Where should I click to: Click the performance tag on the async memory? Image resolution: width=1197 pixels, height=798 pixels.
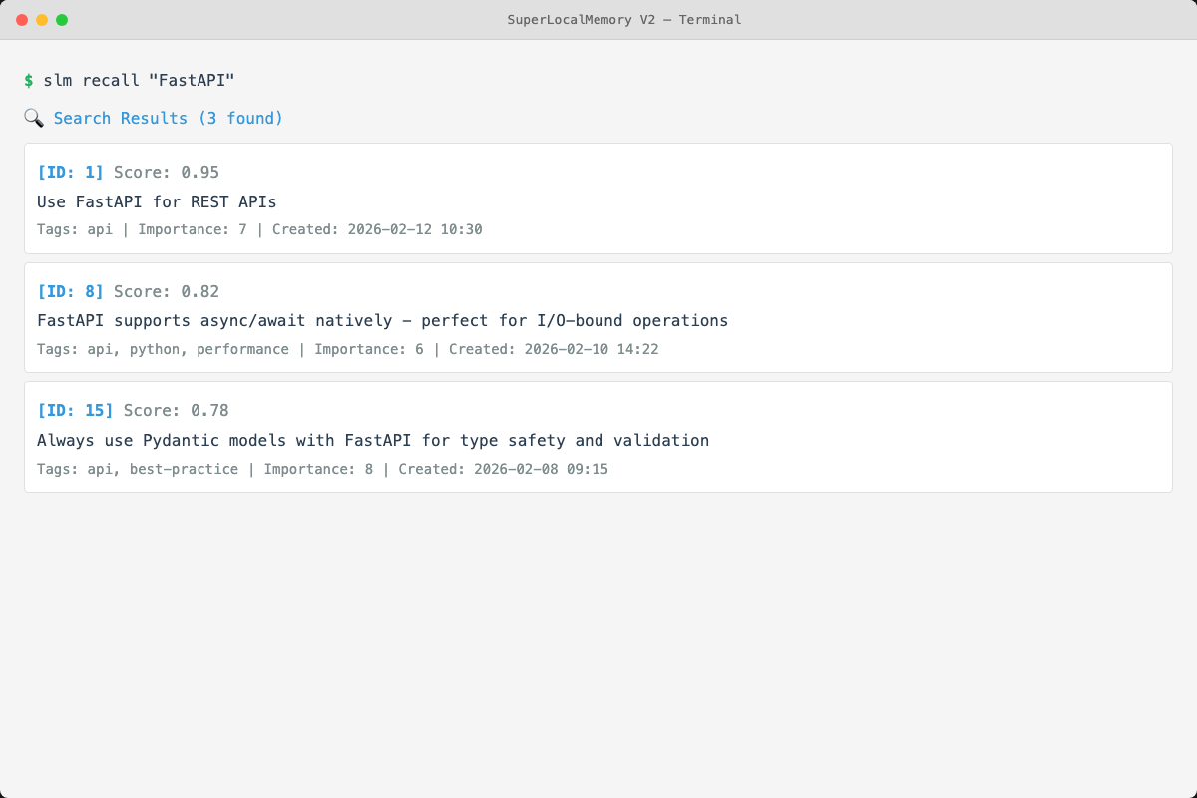tap(242, 349)
